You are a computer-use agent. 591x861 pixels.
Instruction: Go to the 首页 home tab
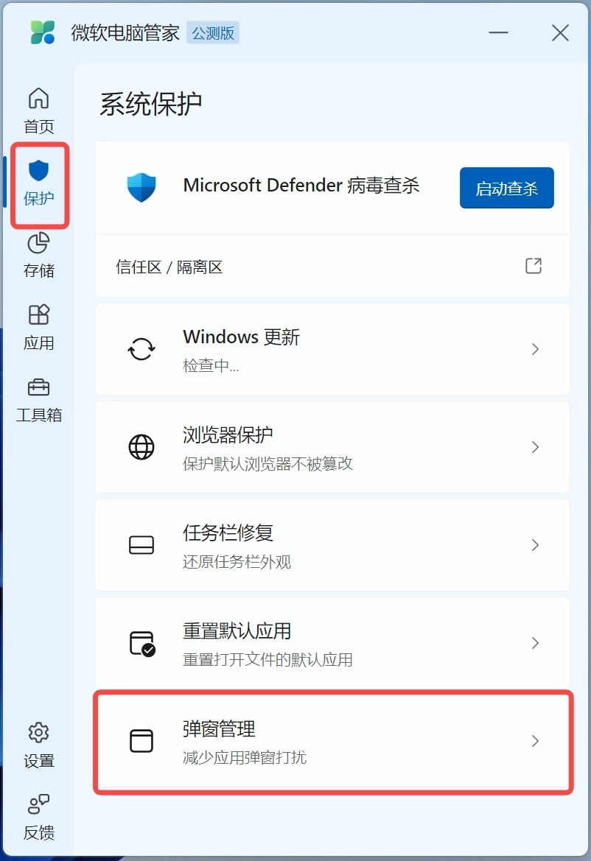[x=38, y=111]
